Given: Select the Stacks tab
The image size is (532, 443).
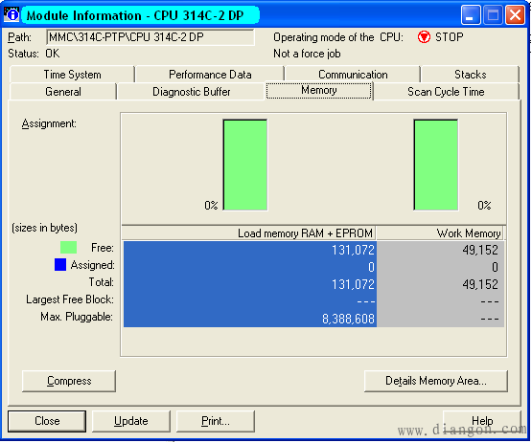Looking at the screenshot, I should [x=471, y=75].
